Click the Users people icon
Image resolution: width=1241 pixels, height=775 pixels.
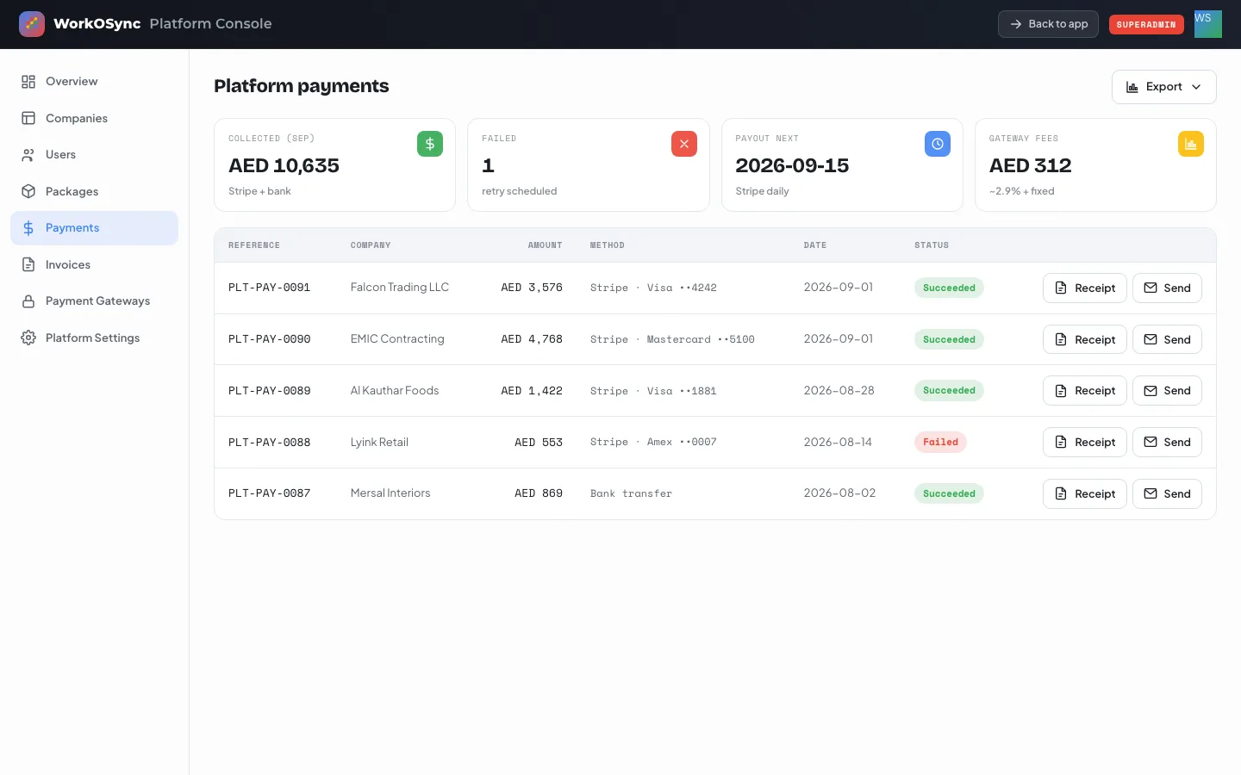point(28,155)
